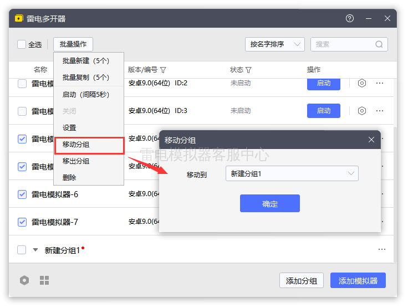Viewport: 408px width, 308px height.
Task: Switch to grid view icon
Action: coord(44,280)
